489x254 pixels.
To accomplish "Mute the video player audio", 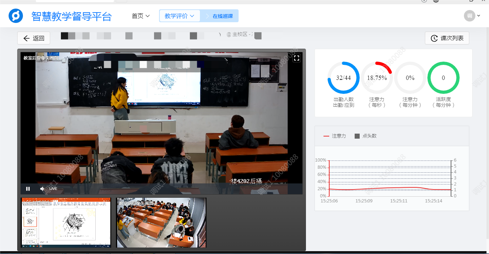I will click(x=42, y=188).
